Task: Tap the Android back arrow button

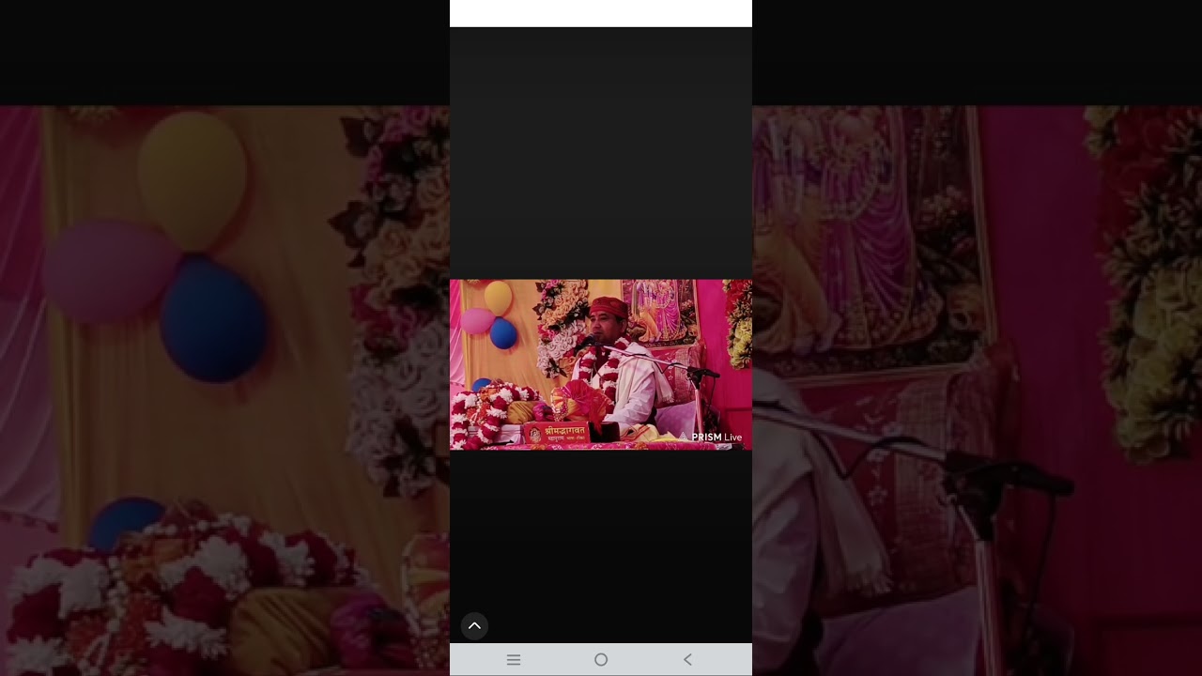Action: tap(687, 660)
